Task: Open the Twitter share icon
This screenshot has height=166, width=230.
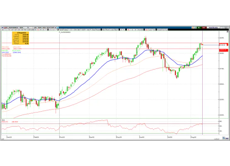Action: point(58,28)
